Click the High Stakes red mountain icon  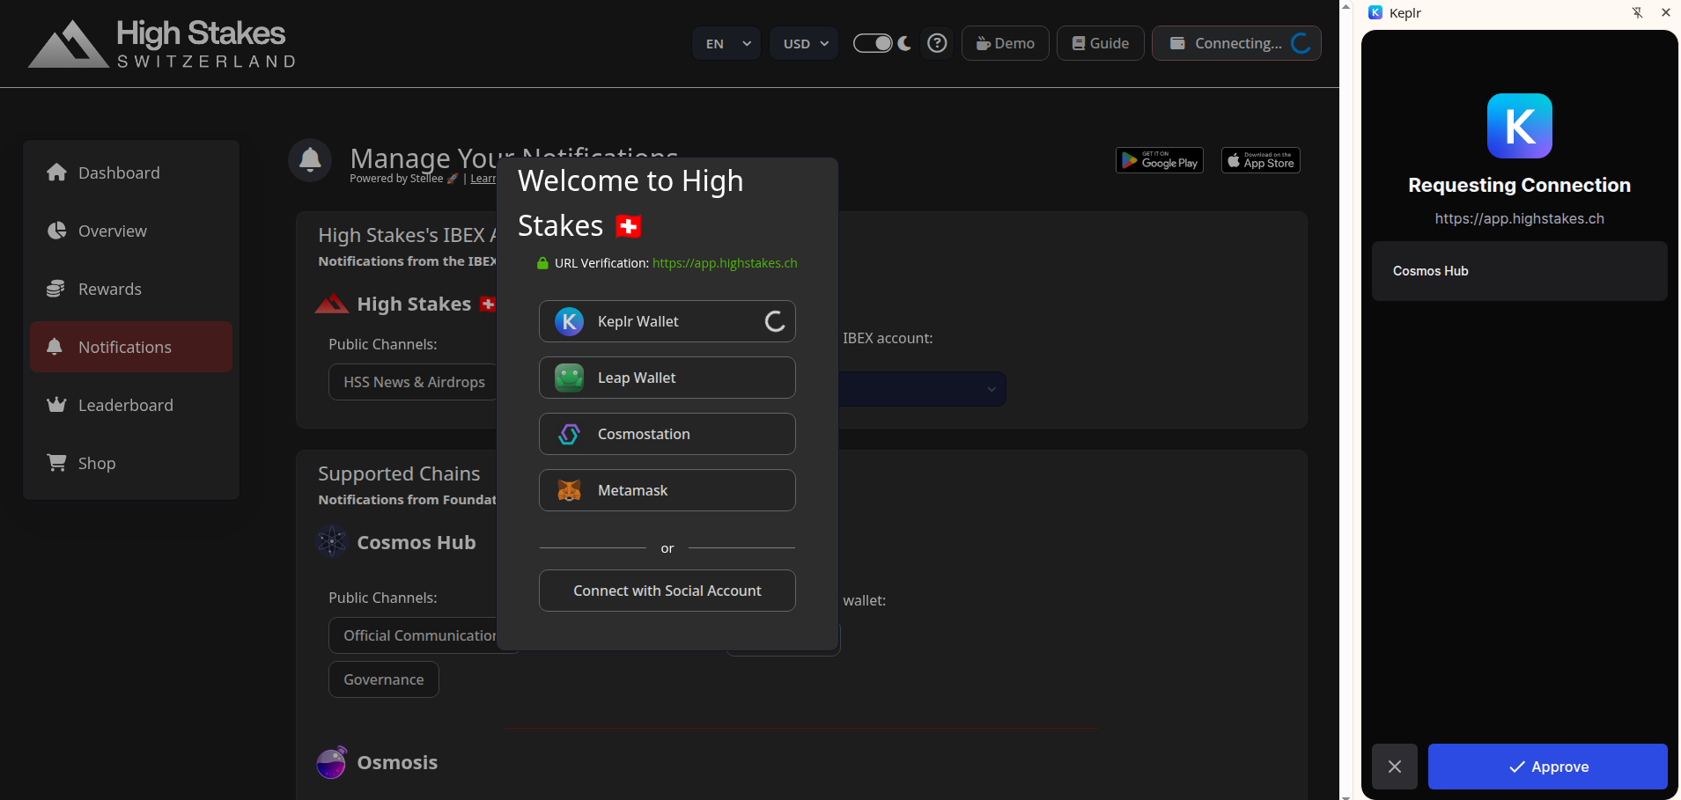coord(332,304)
